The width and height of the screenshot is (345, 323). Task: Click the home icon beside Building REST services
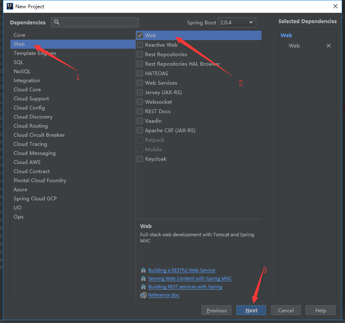point(143,287)
